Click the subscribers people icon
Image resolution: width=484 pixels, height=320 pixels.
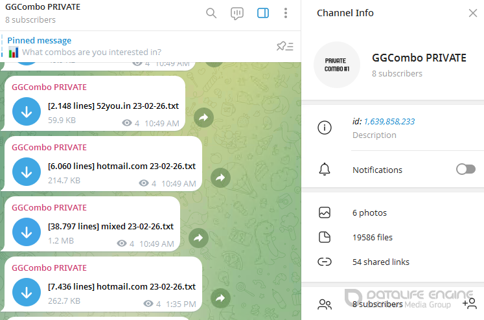[325, 304]
